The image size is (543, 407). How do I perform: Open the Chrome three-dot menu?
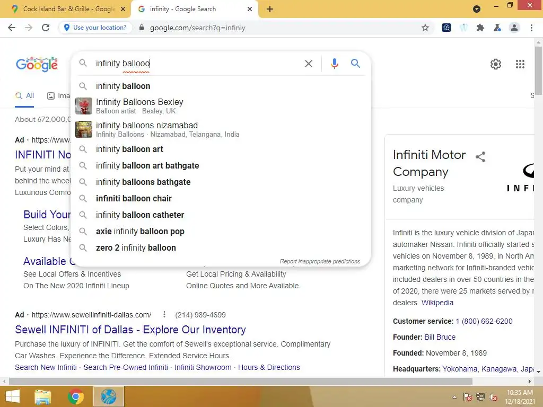(531, 28)
